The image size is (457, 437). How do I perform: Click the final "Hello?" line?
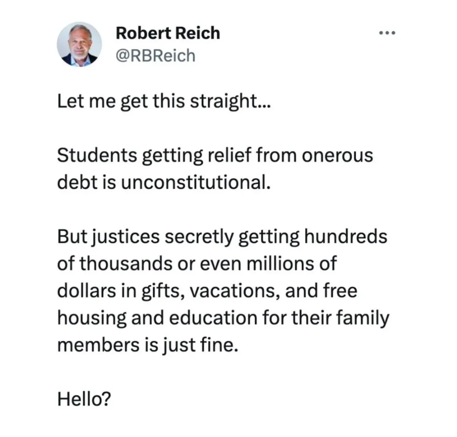(84, 399)
